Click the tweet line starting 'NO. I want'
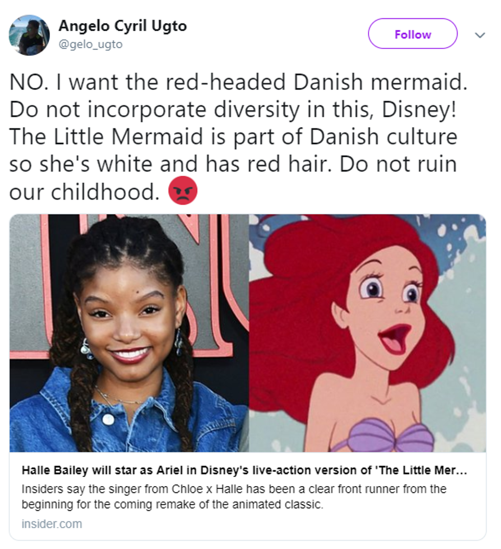The width and height of the screenshot is (501, 549). tap(239, 82)
